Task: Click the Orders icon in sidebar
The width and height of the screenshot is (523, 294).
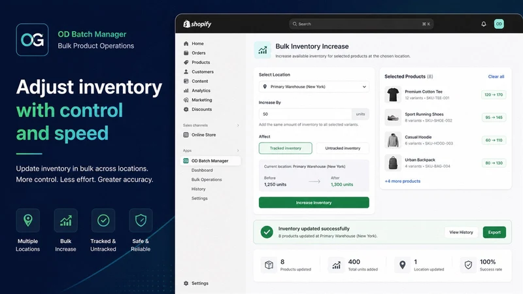Action: pyautogui.click(x=186, y=53)
